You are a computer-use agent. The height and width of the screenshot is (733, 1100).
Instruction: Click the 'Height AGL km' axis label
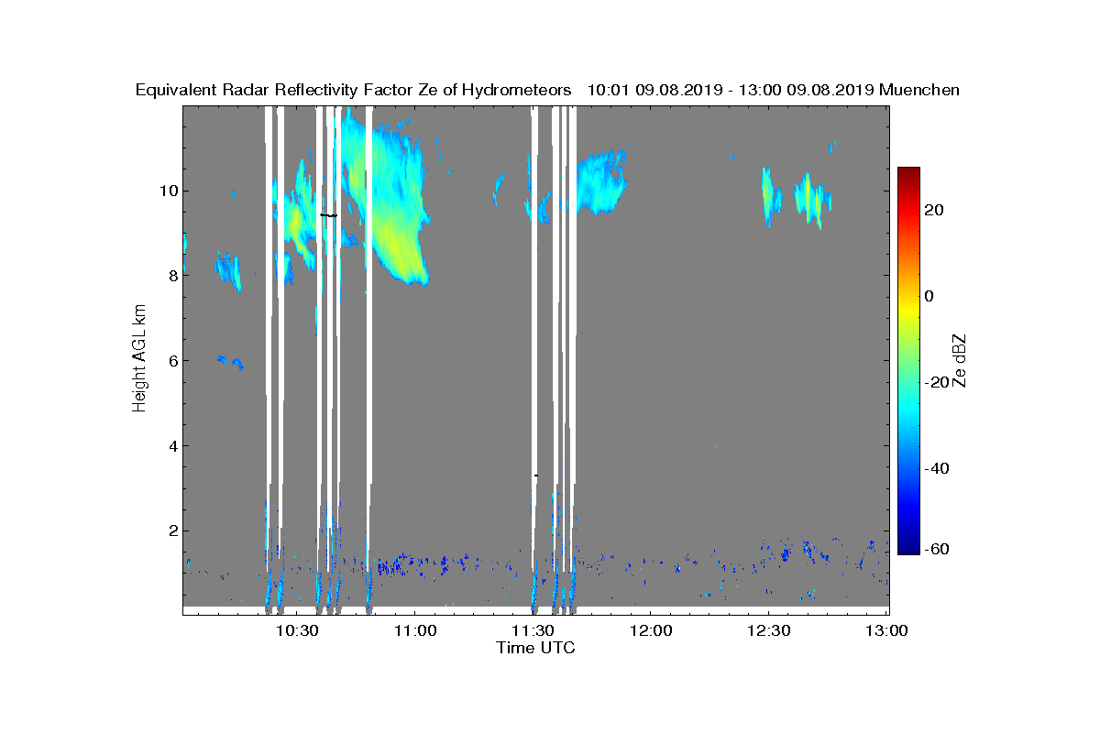(x=139, y=360)
